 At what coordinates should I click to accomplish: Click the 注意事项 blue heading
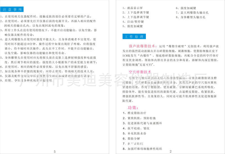(x=12, y=10)
